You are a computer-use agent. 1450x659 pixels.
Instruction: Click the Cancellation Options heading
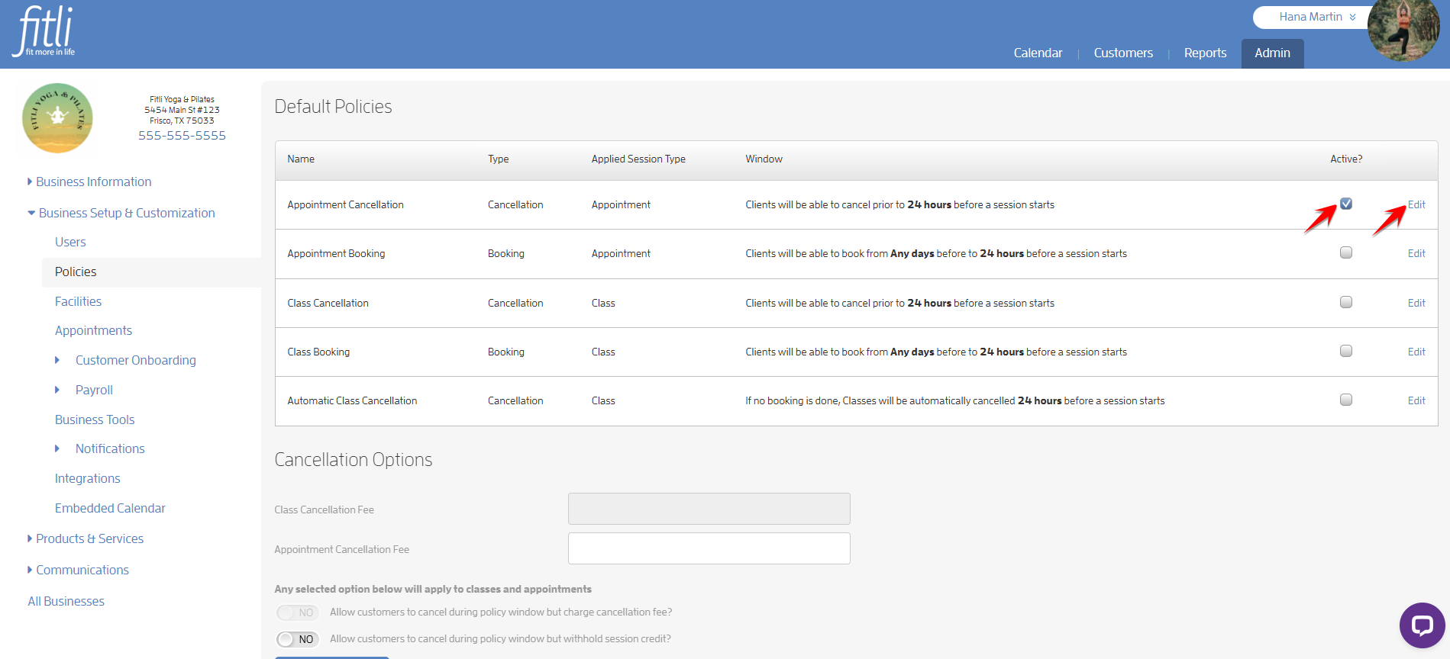[x=353, y=459]
